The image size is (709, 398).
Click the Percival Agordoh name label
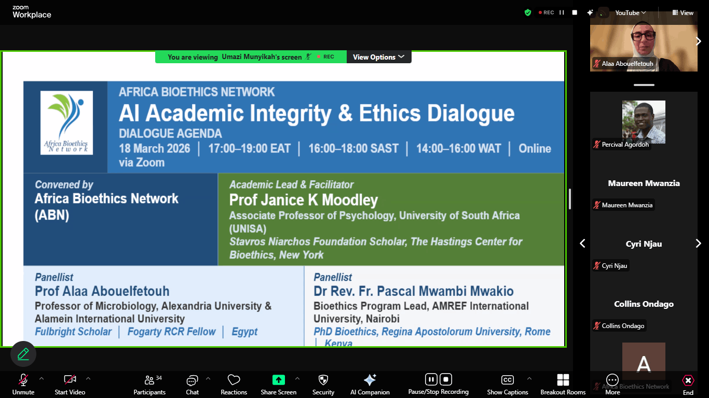tap(621, 145)
